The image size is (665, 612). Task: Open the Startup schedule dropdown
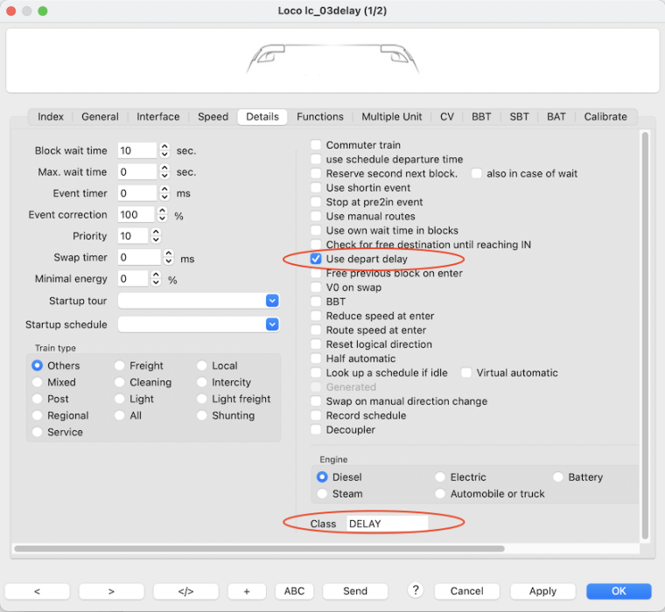(272, 324)
